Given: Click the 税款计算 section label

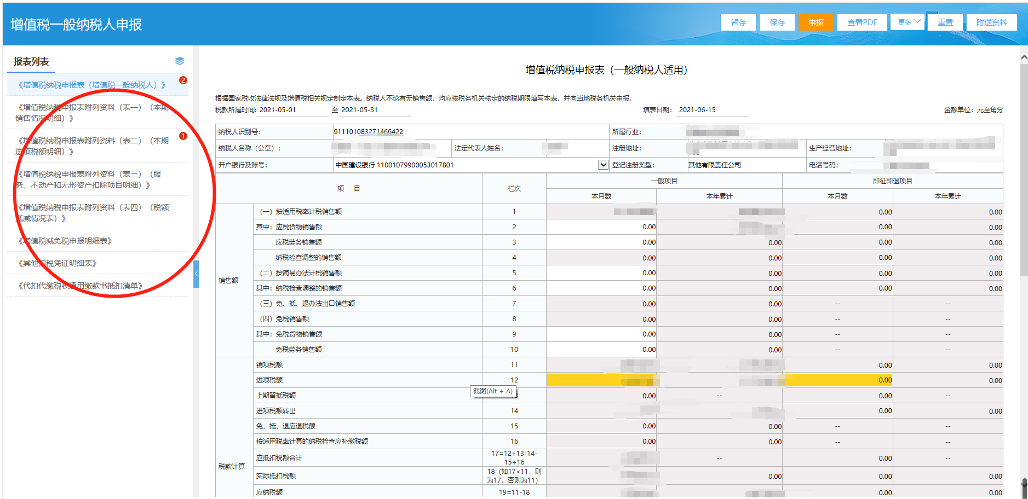Looking at the screenshot, I should 232,467.
